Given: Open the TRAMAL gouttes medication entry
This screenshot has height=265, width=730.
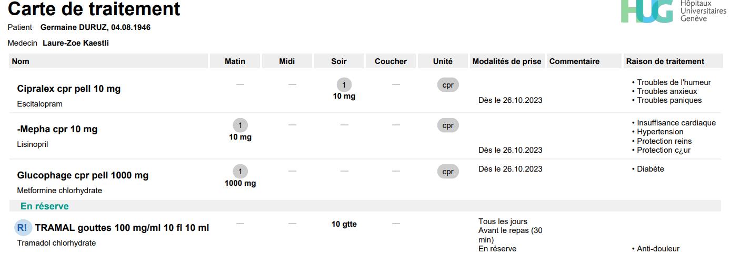Looking at the screenshot, I should pyautogui.click(x=122, y=228).
